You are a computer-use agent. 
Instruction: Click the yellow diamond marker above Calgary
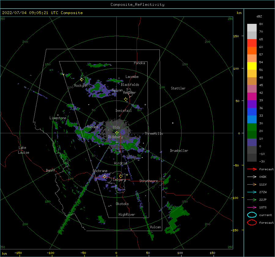[121, 176]
